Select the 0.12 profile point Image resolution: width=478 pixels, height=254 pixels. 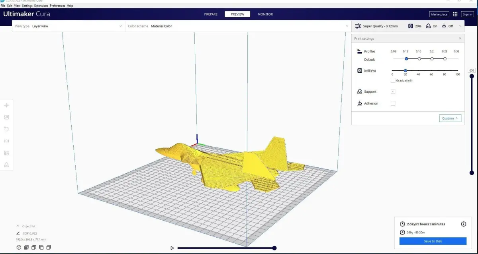406,58
